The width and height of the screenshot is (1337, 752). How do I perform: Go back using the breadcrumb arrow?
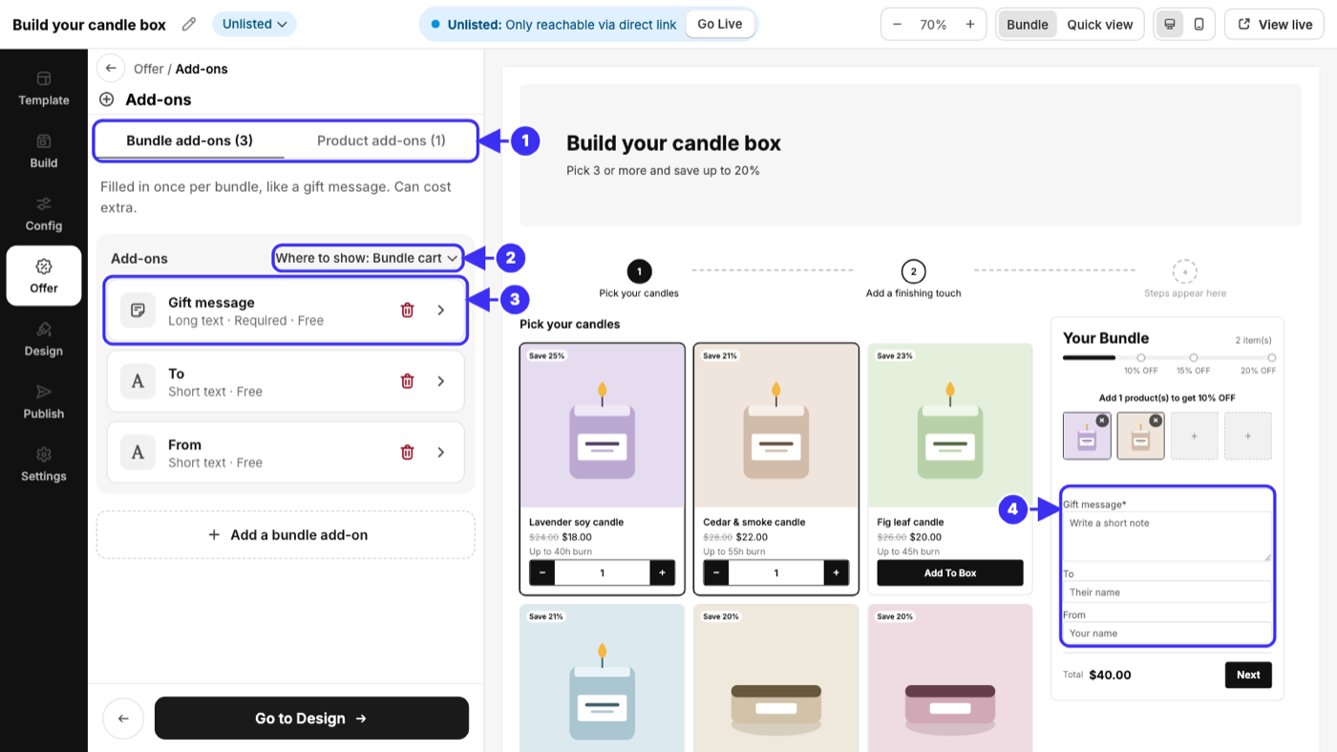coord(111,68)
